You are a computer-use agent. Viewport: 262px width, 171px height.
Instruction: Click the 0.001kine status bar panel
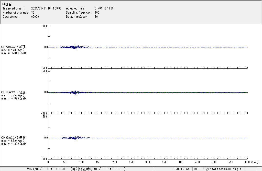(173, 169)
